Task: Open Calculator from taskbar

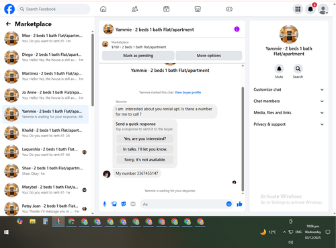Action: click(46, 222)
